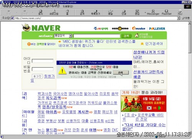Viewport: 192px width, 139px height.
Task: Open the 국어사전 dictionary link
Action: coord(60,94)
